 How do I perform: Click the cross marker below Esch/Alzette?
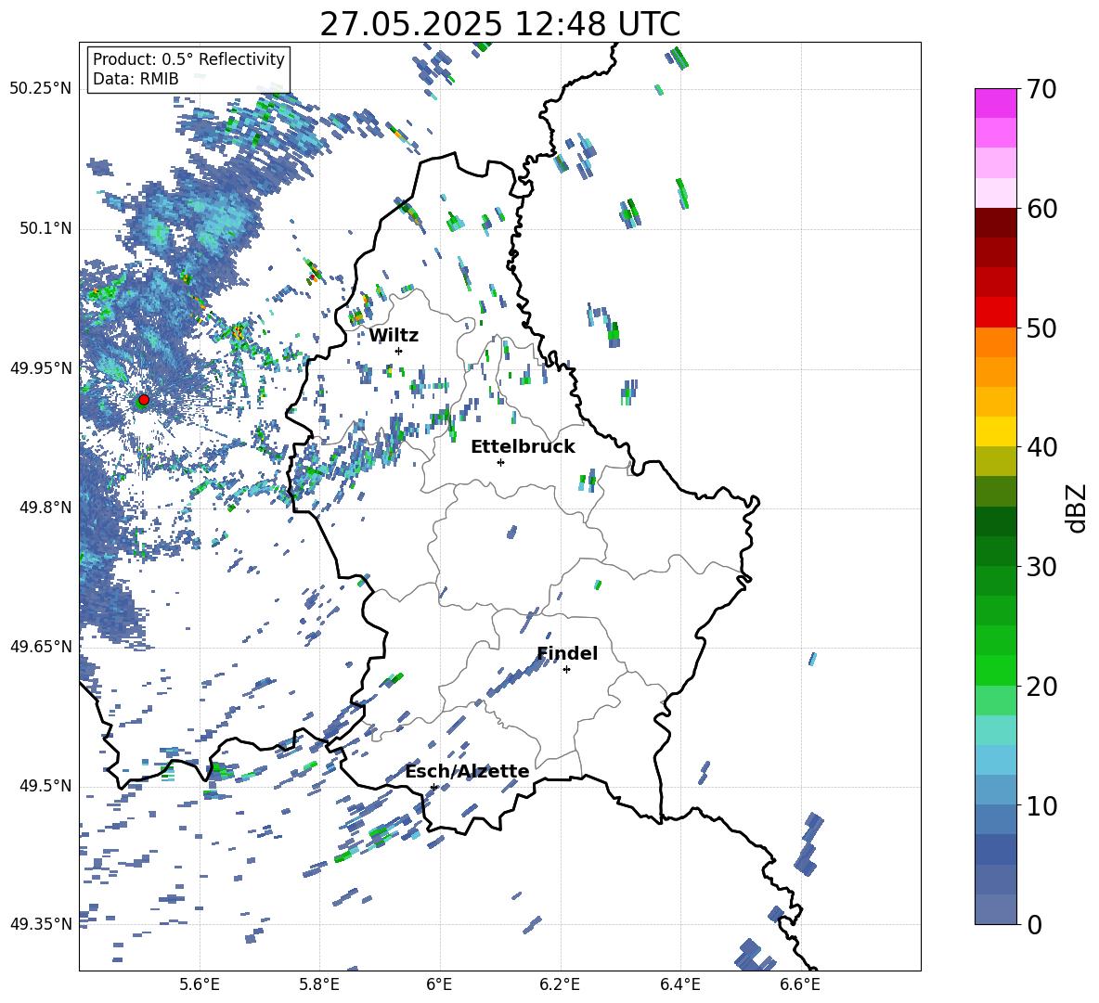[433, 787]
